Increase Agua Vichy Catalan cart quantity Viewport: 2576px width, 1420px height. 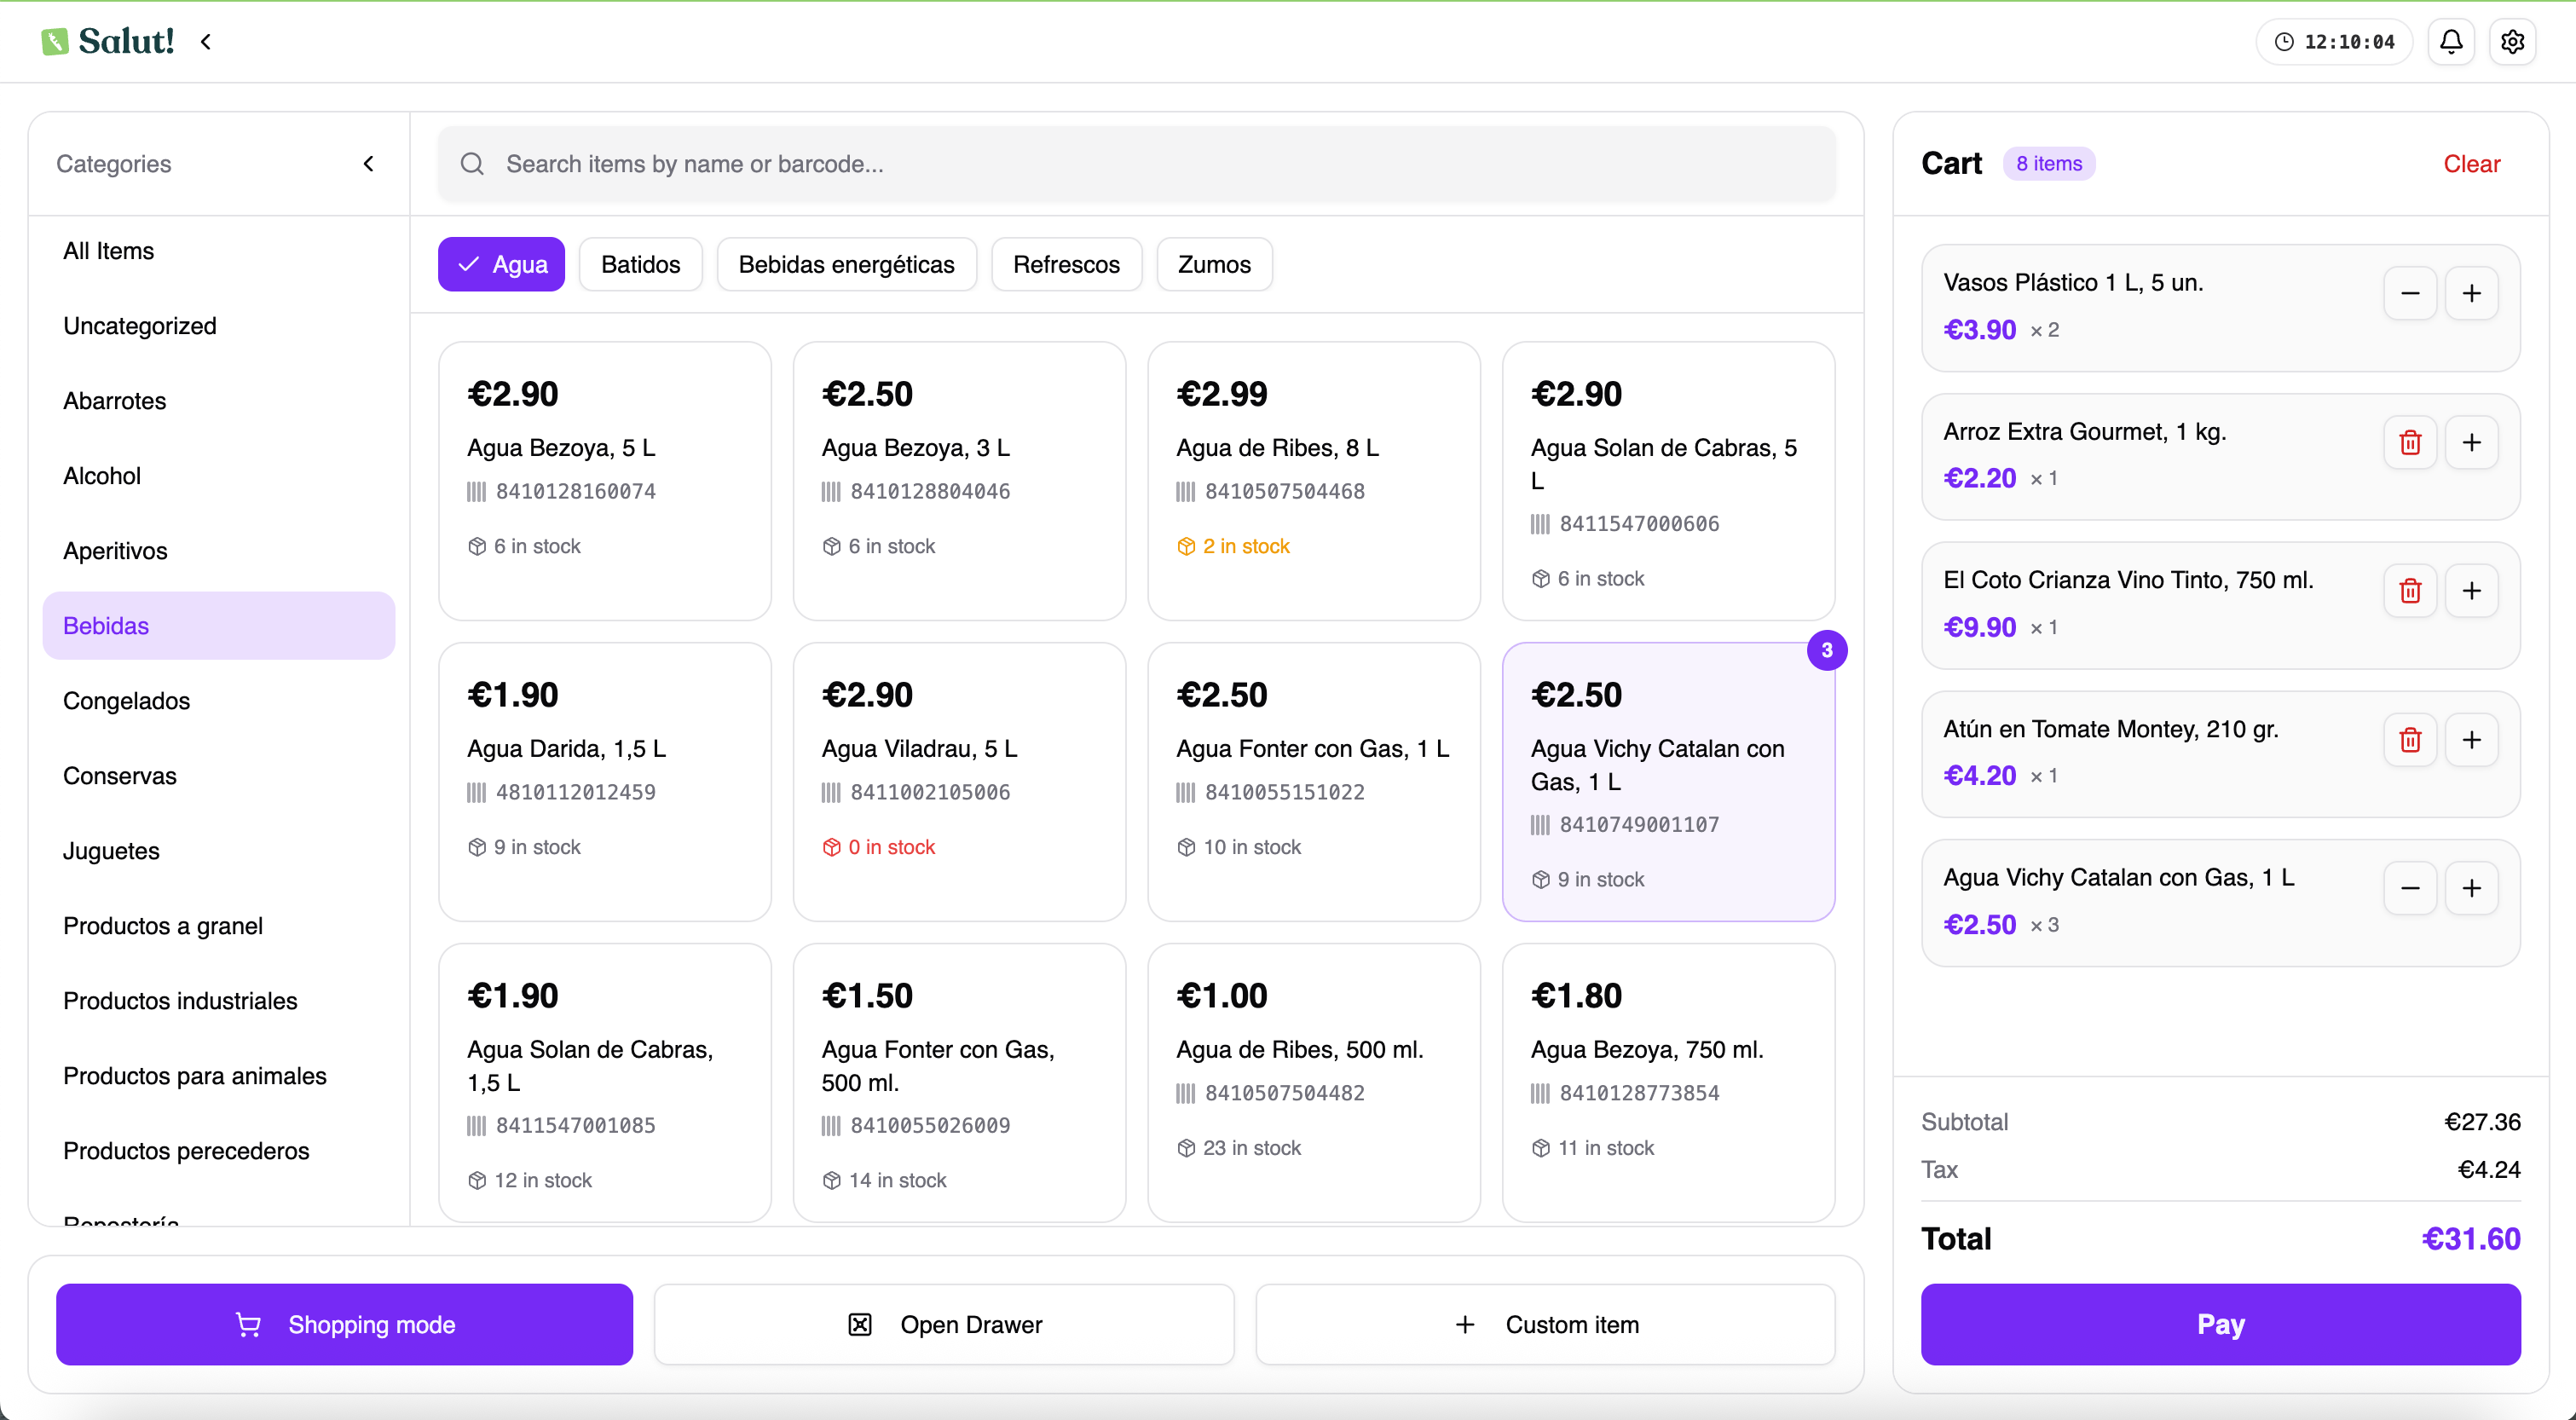click(x=2472, y=888)
